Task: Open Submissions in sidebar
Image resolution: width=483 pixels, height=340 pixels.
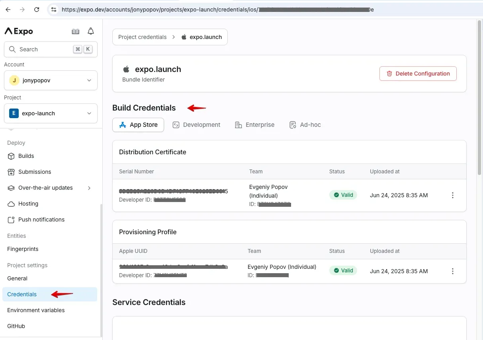Action: 50,172
